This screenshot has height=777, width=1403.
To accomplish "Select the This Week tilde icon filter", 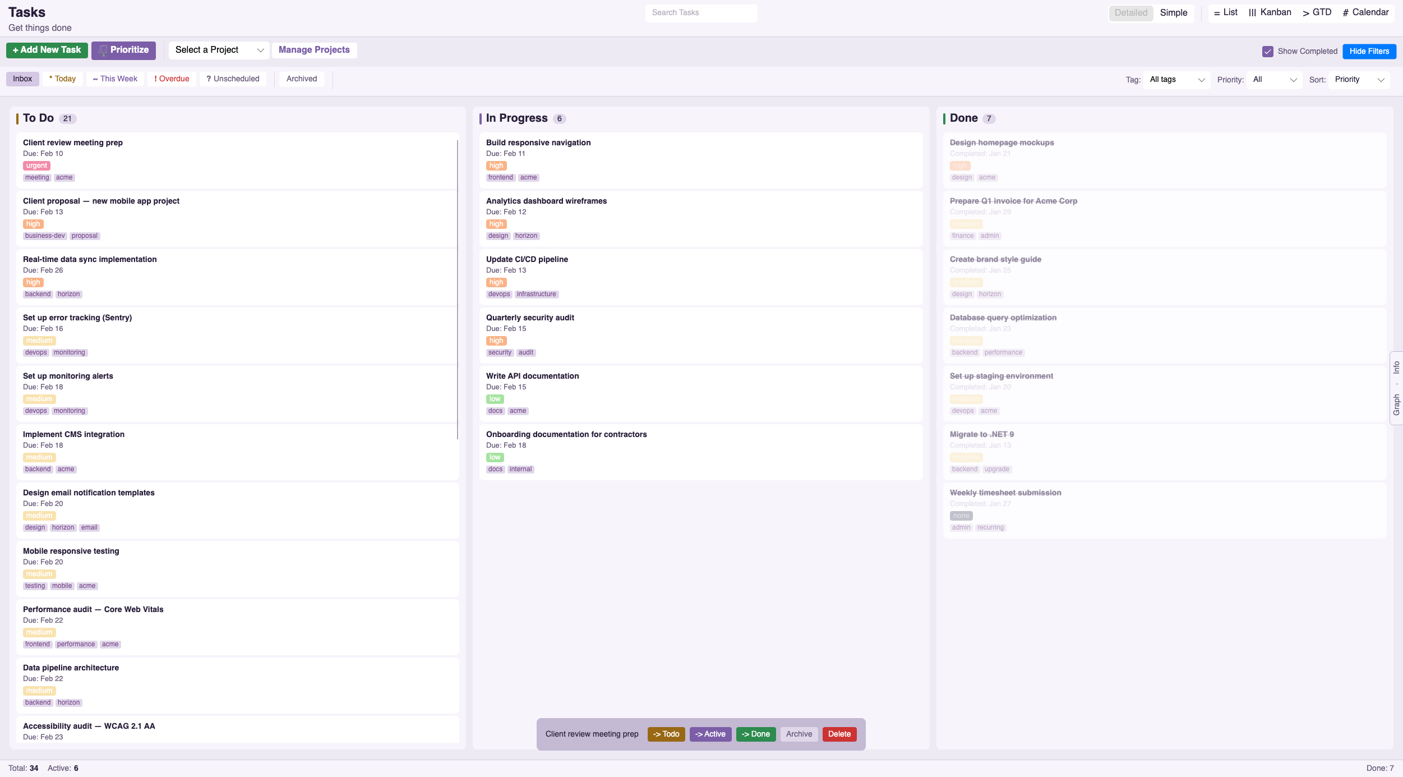I will pyautogui.click(x=94, y=79).
